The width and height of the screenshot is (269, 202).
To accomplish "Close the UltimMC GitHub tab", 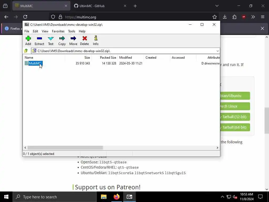I will tap(125, 6).
